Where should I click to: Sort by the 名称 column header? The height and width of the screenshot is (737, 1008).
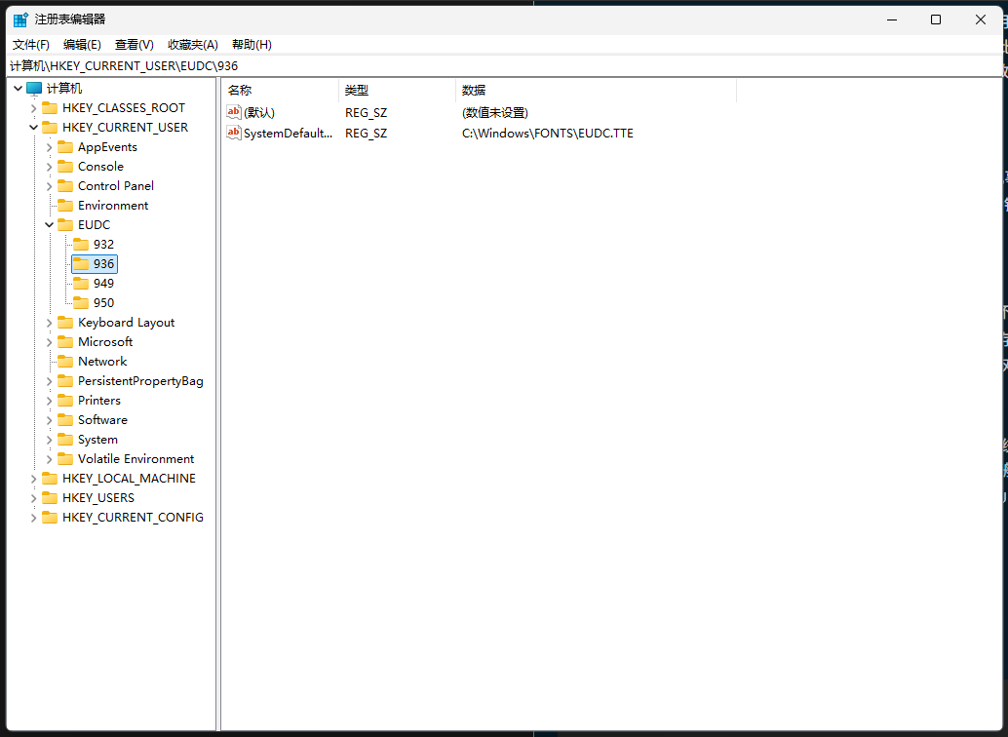point(280,91)
